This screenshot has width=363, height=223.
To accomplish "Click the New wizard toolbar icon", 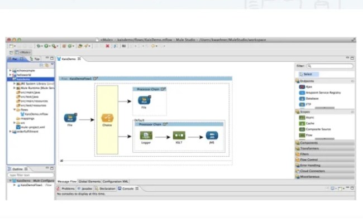I will click(x=11, y=46).
